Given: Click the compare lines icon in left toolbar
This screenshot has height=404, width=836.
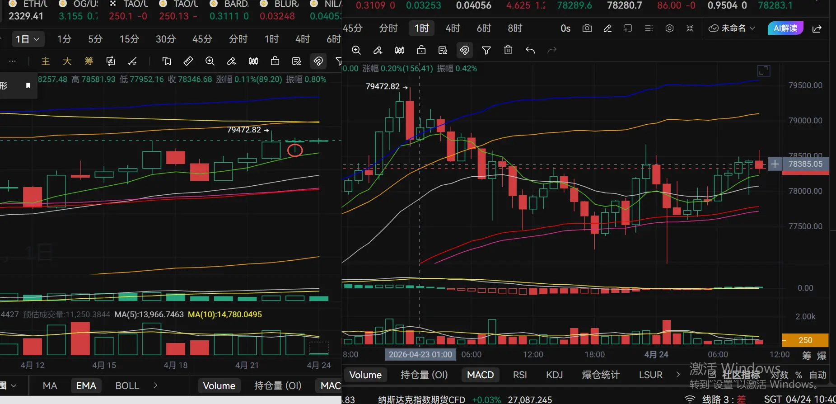Looking at the screenshot, I should pyautogui.click(x=132, y=61).
